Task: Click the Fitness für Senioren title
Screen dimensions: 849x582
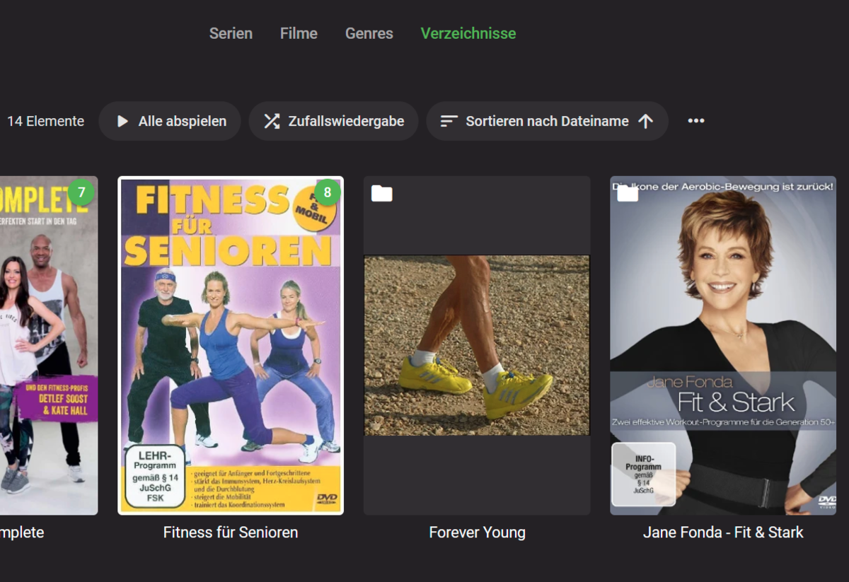Action: click(231, 532)
